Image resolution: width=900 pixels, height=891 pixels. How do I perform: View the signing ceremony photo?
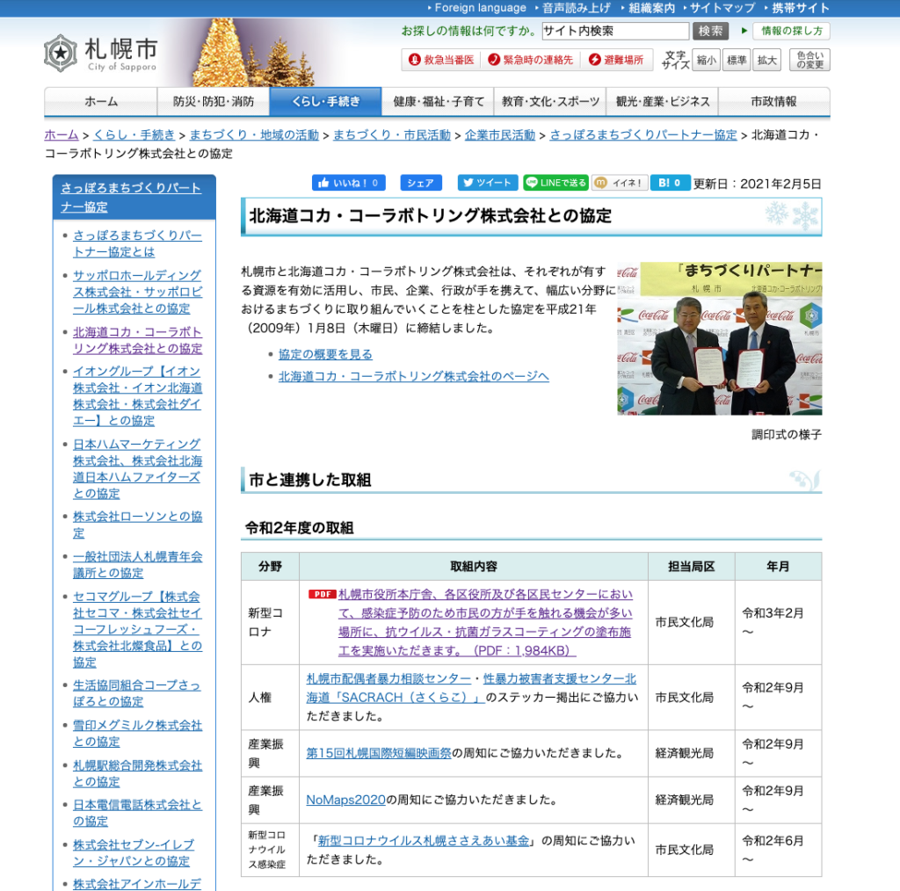(x=719, y=338)
